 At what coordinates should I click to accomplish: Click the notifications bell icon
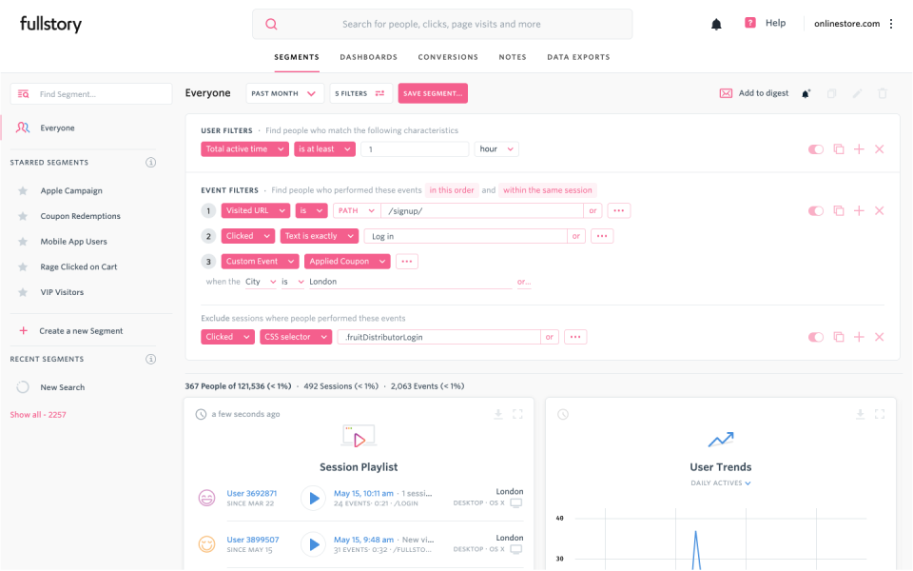click(x=717, y=23)
